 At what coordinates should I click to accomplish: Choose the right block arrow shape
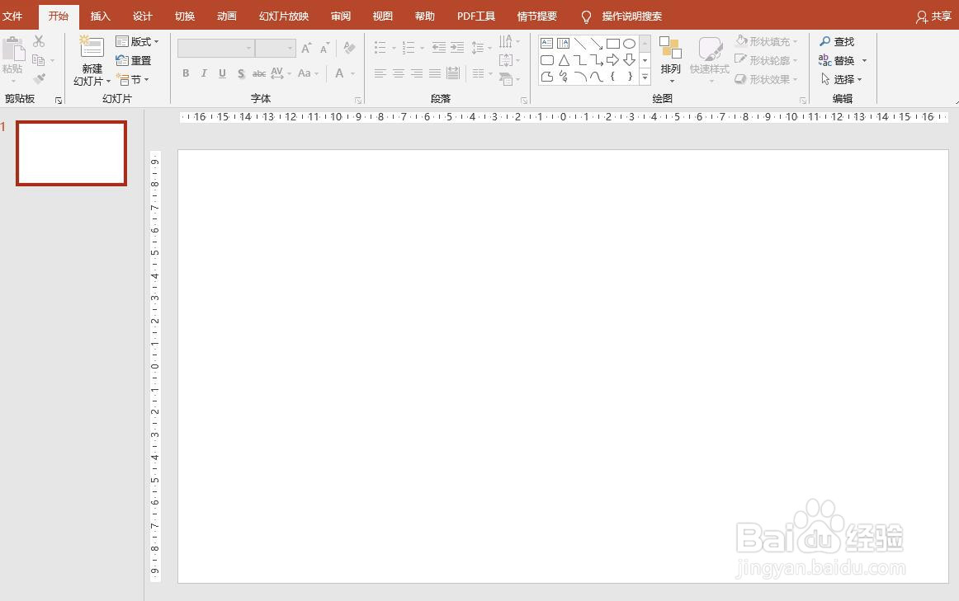613,60
